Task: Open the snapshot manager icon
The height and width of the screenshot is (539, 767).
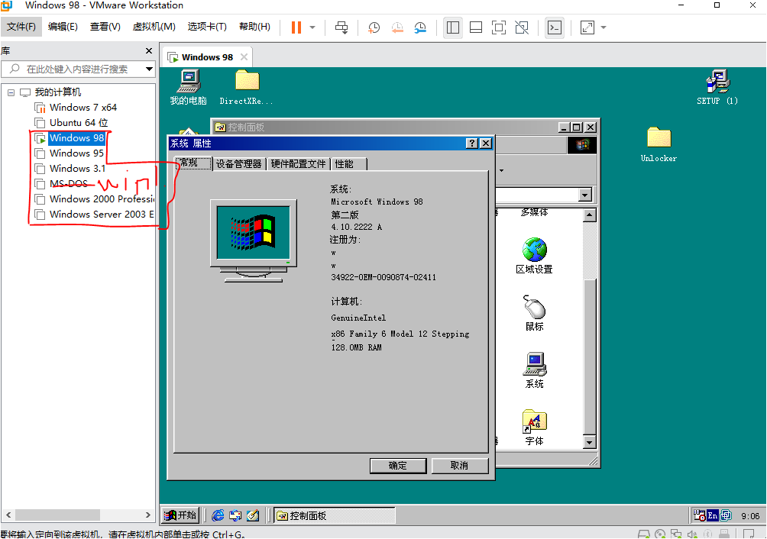Action: pos(420,27)
